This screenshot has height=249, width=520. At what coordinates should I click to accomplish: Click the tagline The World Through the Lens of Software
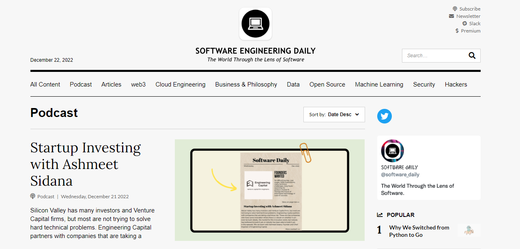(256, 60)
